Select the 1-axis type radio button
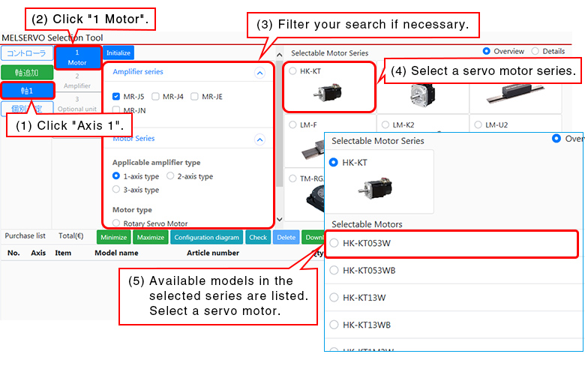 click(116, 175)
